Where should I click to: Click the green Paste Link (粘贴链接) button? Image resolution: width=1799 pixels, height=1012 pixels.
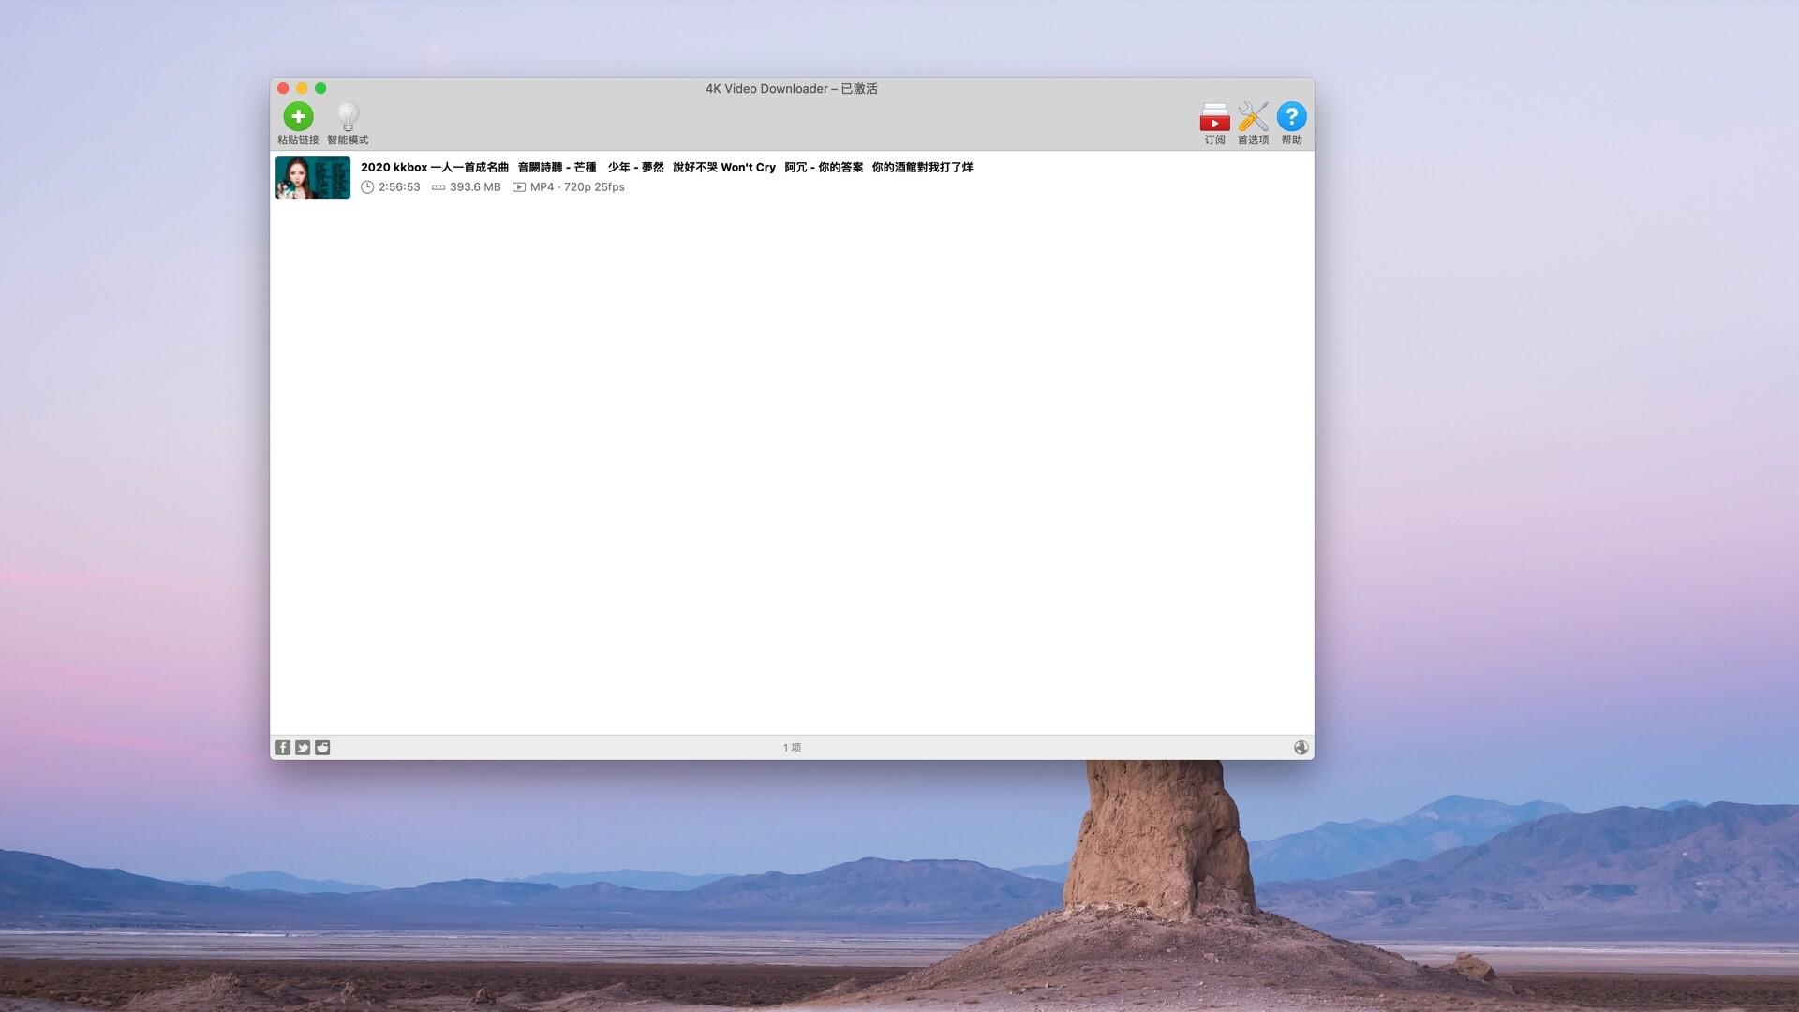298,117
